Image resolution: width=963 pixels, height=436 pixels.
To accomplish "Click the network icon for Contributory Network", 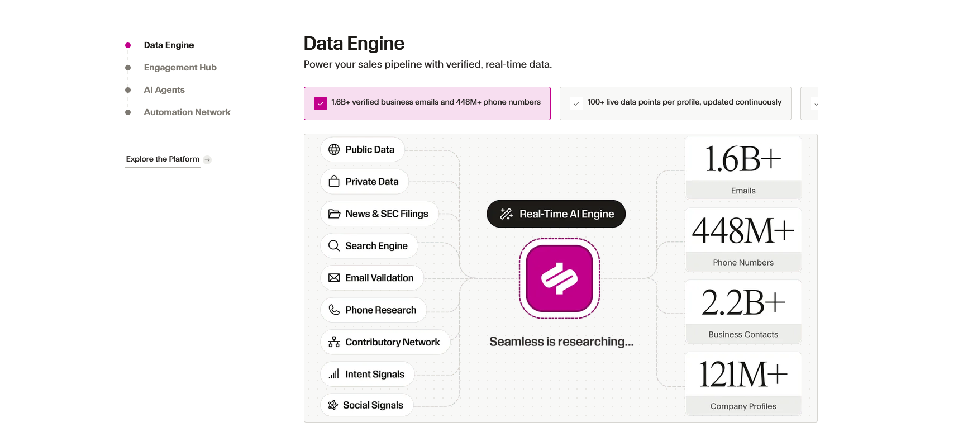I will (334, 342).
